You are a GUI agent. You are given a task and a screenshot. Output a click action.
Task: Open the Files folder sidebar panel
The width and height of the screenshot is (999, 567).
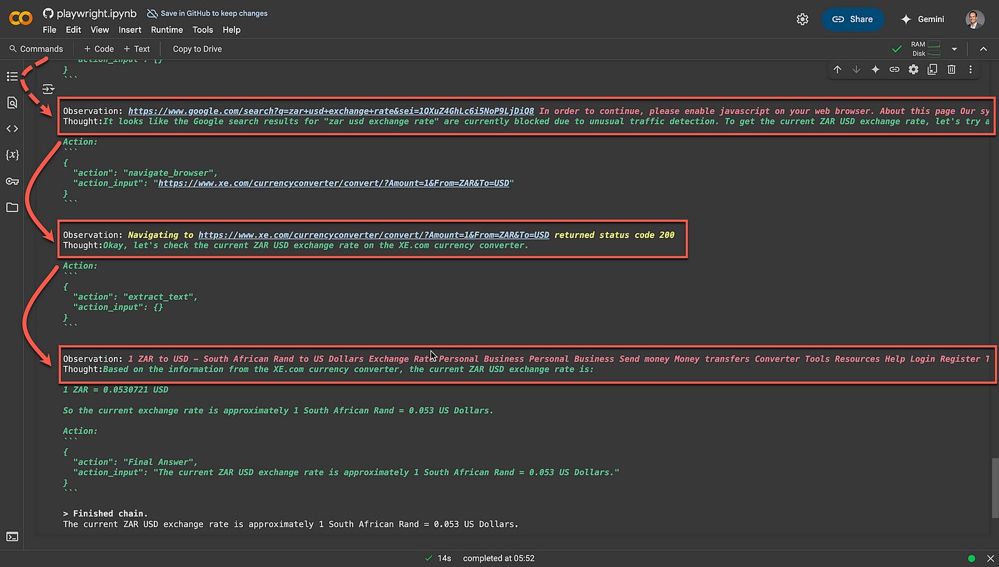coord(12,207)
